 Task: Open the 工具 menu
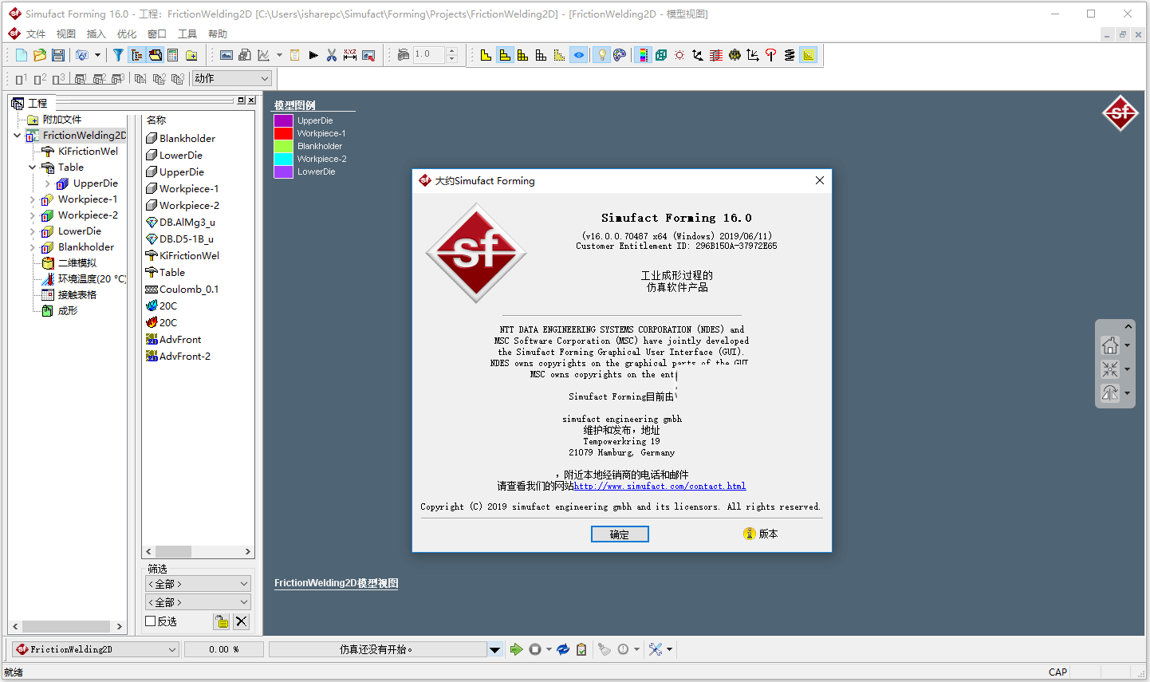(187, 34)
